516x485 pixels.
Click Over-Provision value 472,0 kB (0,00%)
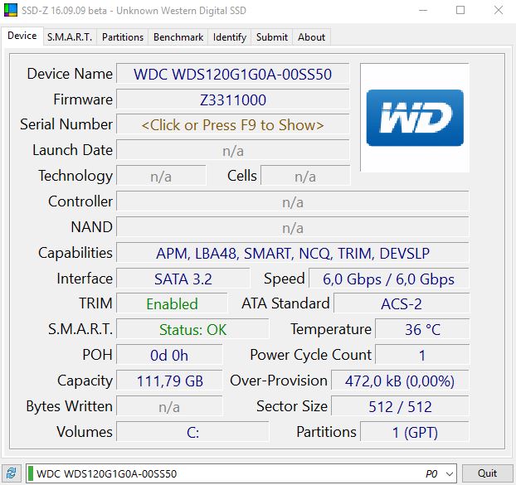[400, 381]
